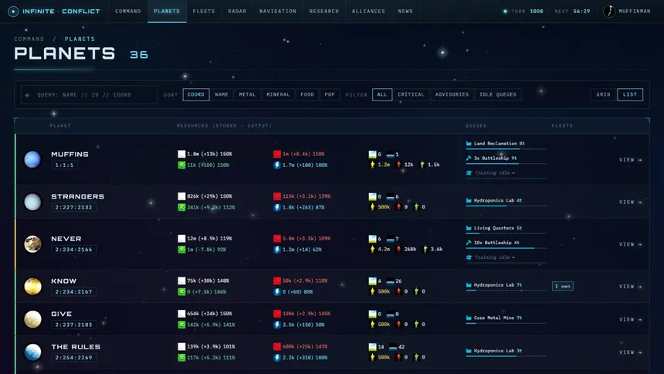Sort planets by Coord
The image size is (664, 374).
pyautogui.click(x=195, y=94)
